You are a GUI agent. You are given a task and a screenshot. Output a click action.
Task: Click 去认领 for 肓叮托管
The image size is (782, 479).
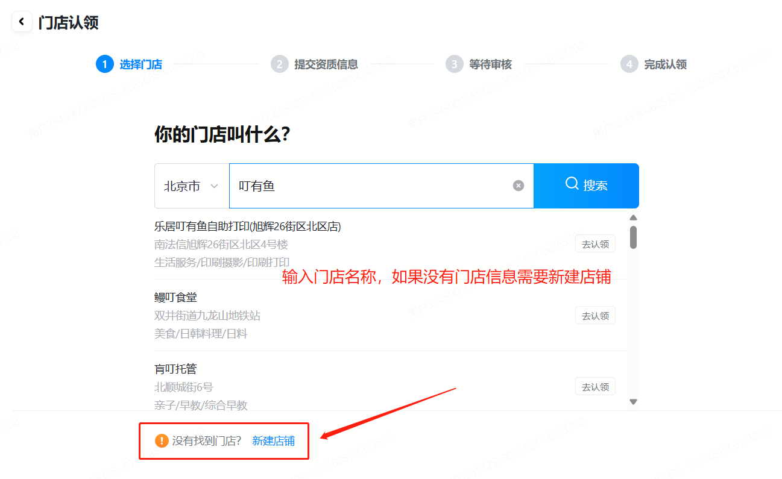point(594,387)
